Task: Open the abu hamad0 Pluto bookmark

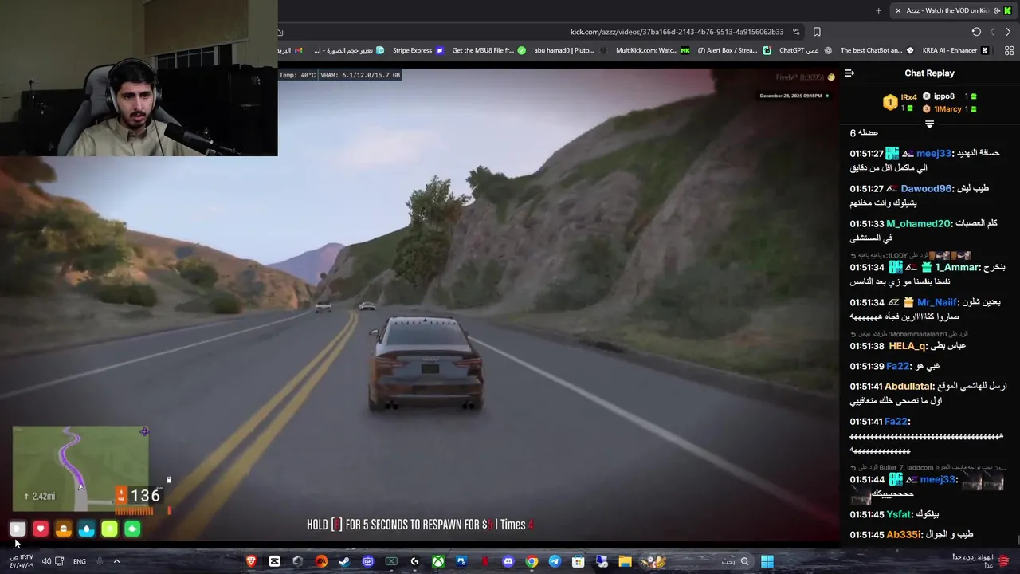Action: point(571,50)
